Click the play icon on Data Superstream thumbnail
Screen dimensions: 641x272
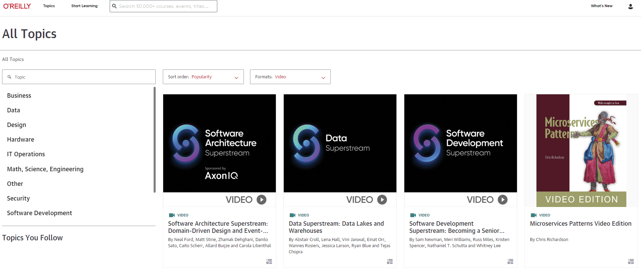pyautogui.click(x=382, y=199)
